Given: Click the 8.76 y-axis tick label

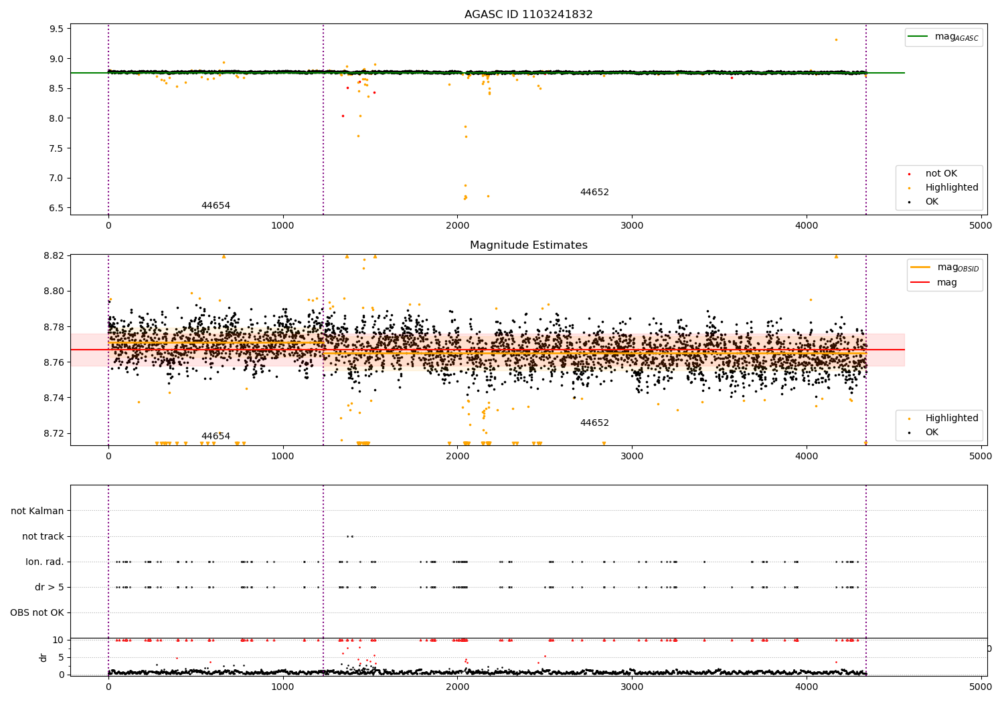Looking at the screenshot, I should tap(54, 362).
